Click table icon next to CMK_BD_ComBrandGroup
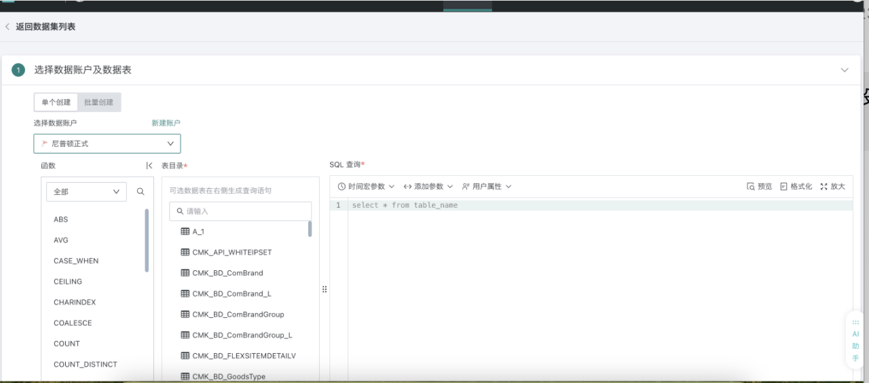The image size is (869, 383). [x=185, y=314]
